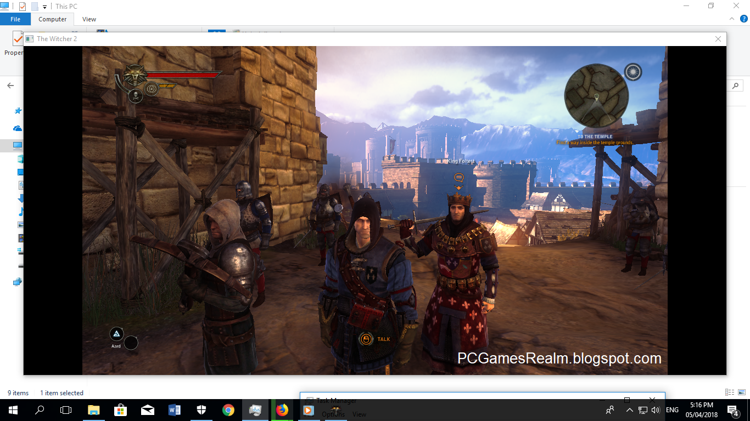The width and height of the screenshot is (750, 421).
Task: Click Properties button in File Explorer ribbon
Action: coord(14,44)
